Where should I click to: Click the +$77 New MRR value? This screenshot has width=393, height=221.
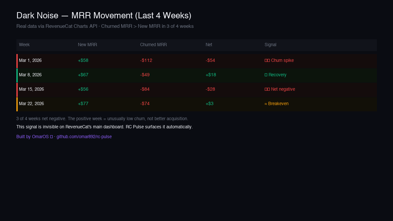click(83, 104)
